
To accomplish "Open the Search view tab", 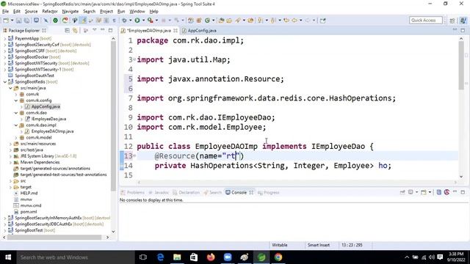I will click(x=212, y=192).
